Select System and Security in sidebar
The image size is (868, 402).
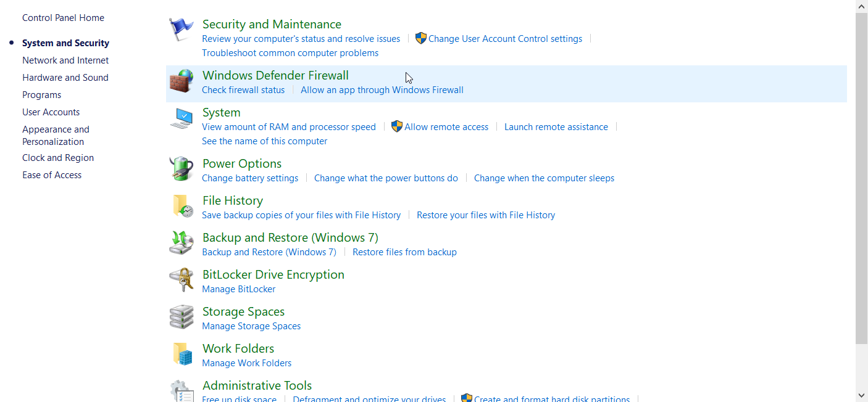point(65,43)
